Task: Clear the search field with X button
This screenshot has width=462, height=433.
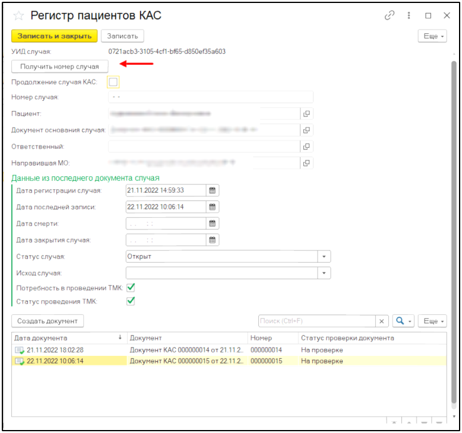Action: [383, 321]
